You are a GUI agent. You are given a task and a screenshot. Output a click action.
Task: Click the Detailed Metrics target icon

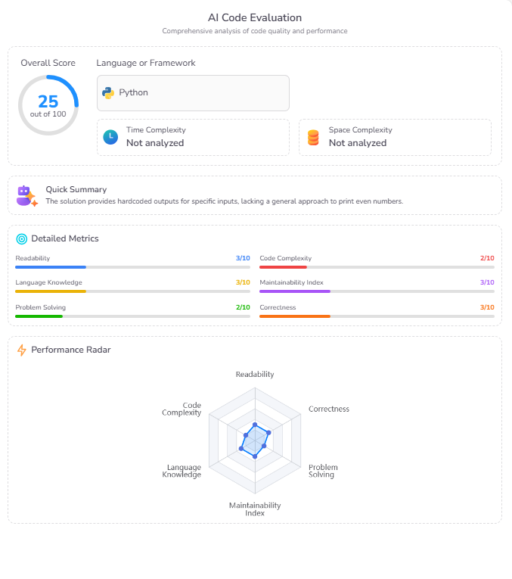tap(21, 238)
